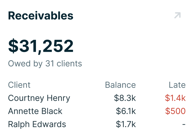
Task: Open Receivables details via the arrow icon
Action: tap(177, 16)
